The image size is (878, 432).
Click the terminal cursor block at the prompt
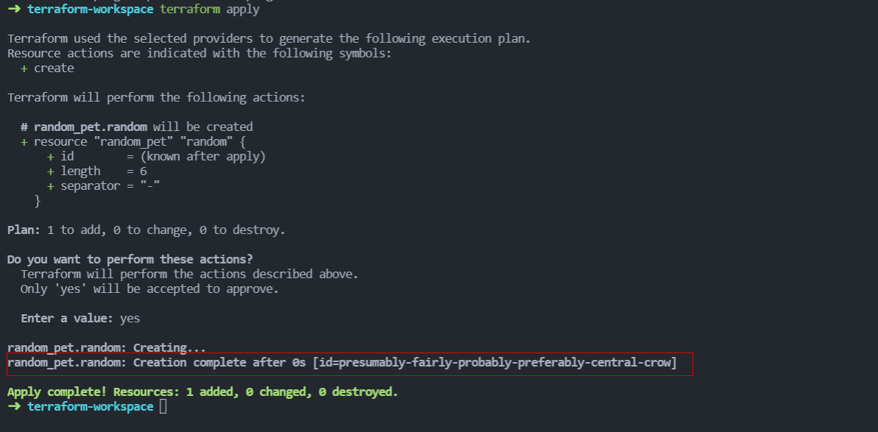click(x=163, y=407)
